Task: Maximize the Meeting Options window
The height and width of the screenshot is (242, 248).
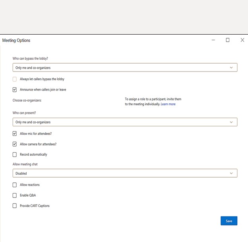Action: [228, 40]
